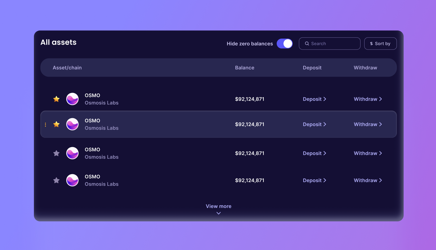The height and width of the screenshot is (250, 436).
Task: Click the chevron next to last row's Withdraw
Action: [x=381, y=180]
